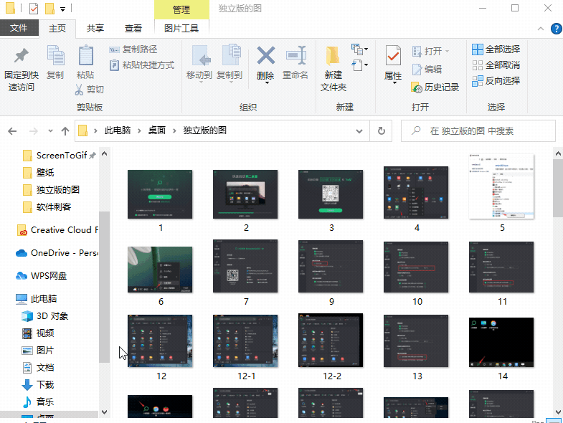Image resolution: width=563 pixels, height=423 pixels.
Task: Choose Select none (全部取消)
Action: [496, 65]
